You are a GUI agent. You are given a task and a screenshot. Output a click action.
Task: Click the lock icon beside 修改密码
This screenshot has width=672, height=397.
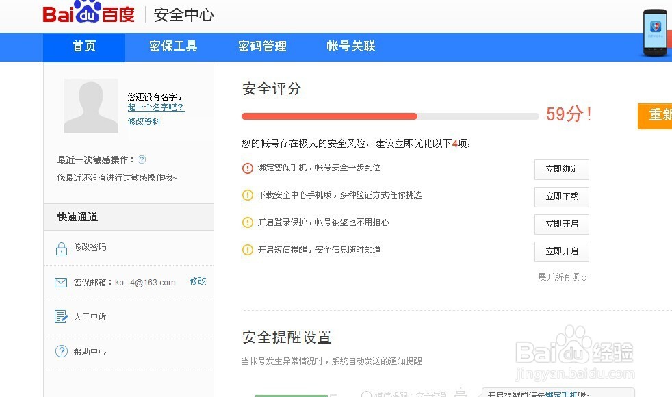click(x=61, y=248)
